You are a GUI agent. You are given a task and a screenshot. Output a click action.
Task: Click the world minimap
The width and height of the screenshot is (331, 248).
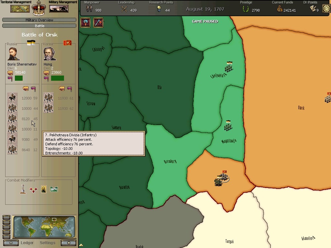click(44, 227)
